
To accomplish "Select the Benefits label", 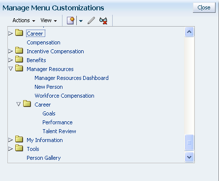I will (x=36, y=60).
